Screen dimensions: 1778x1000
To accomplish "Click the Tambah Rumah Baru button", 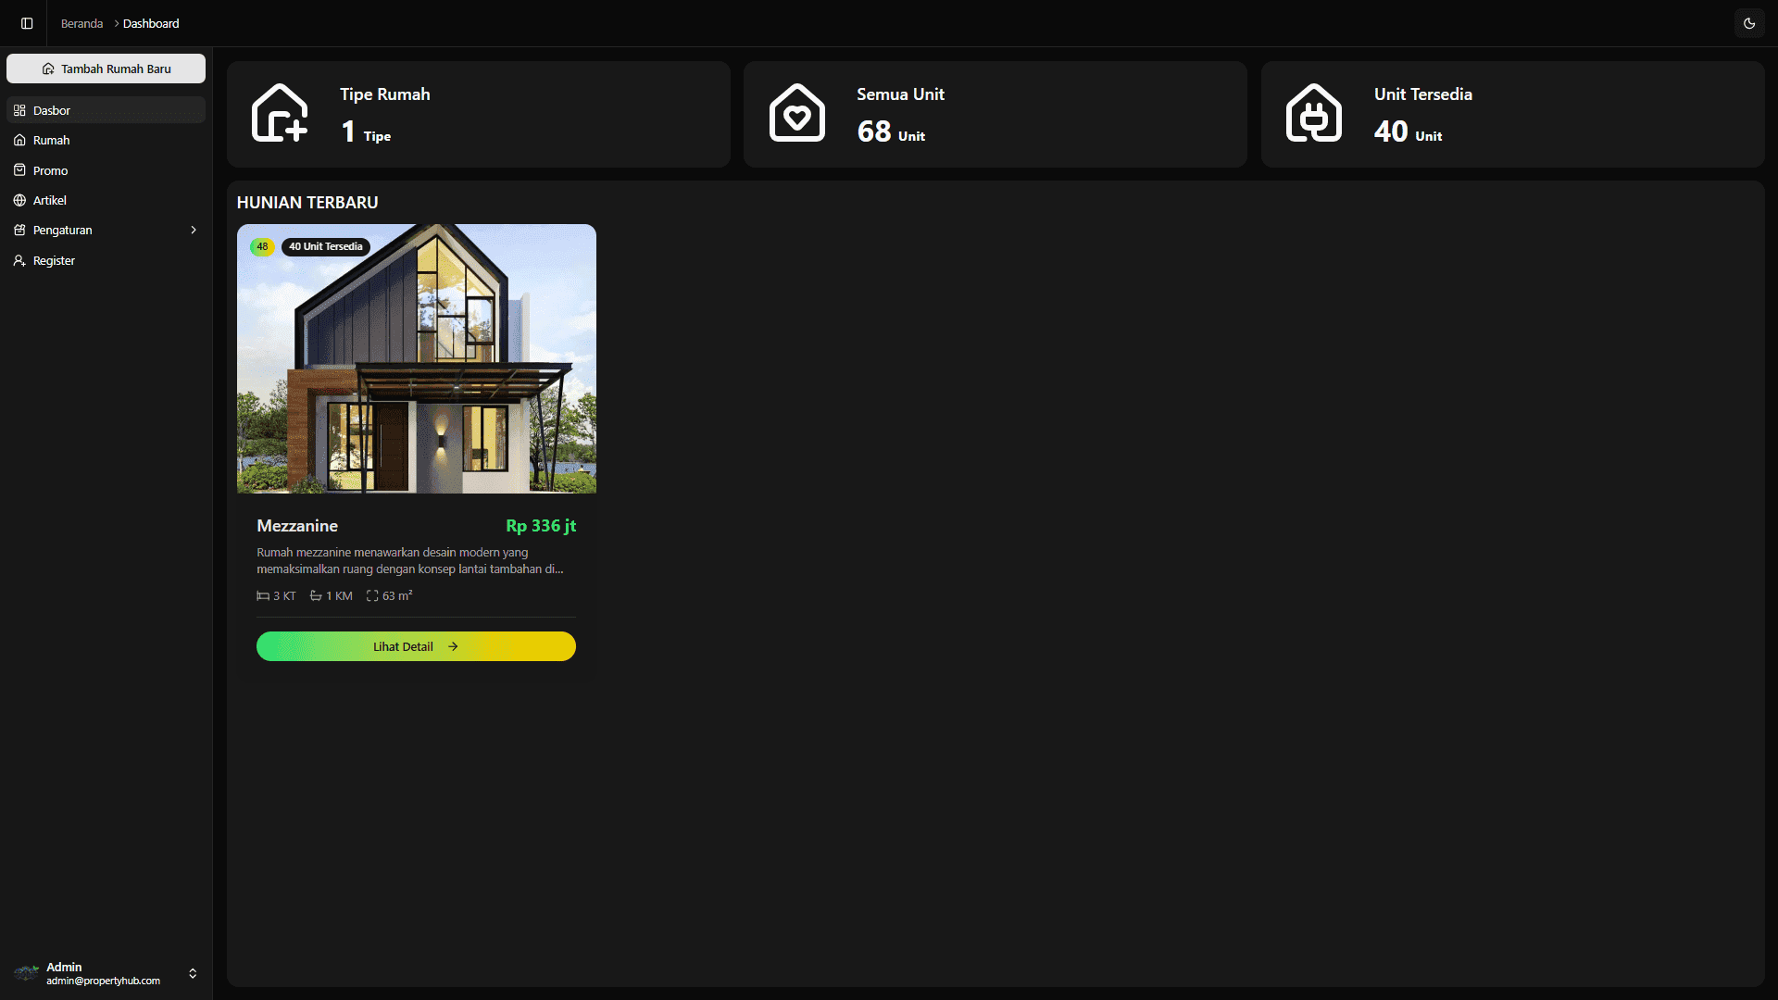I will (x=106, y=69).
